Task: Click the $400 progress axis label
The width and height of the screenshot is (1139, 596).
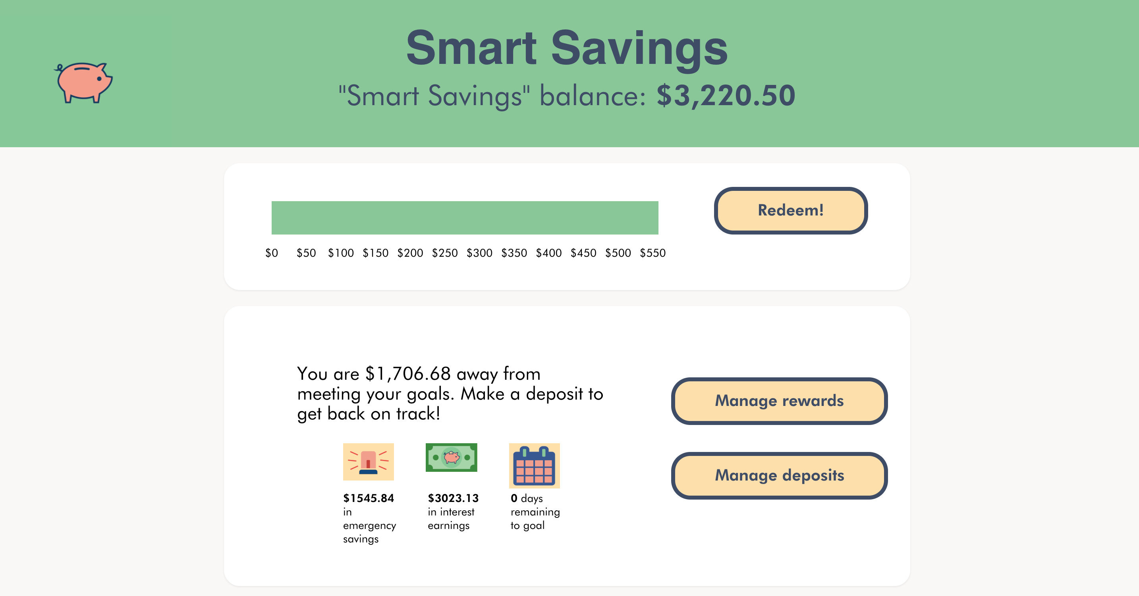Action: [549, 253]
